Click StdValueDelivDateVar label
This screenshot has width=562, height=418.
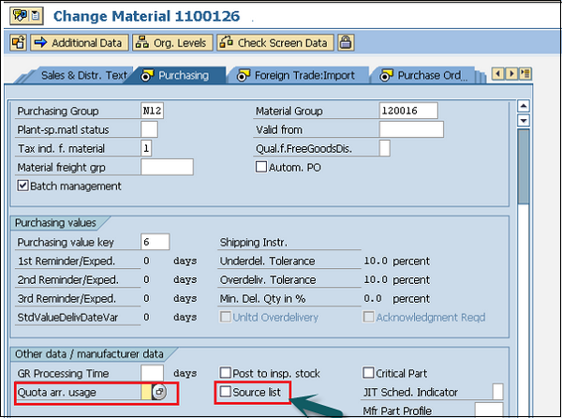[x=67, y=318]
